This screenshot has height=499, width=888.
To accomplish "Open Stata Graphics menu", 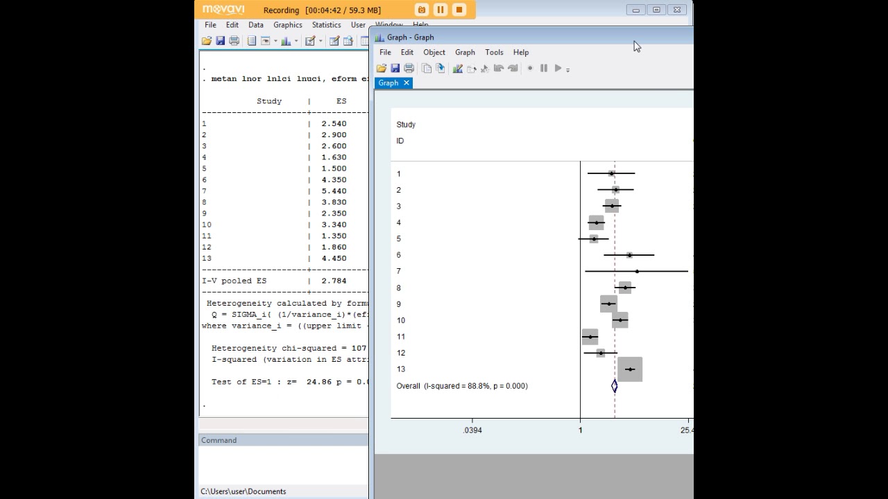I will pos(288,25).
